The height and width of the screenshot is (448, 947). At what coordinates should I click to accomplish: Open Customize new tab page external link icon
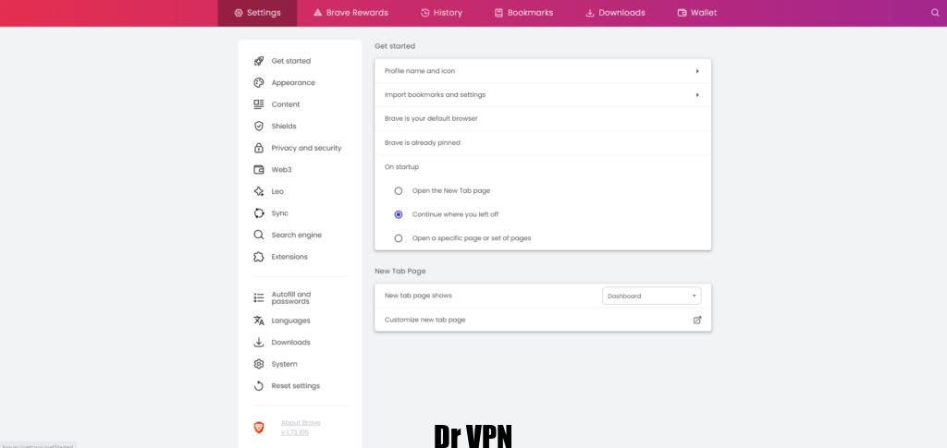(x=697, y=320)
